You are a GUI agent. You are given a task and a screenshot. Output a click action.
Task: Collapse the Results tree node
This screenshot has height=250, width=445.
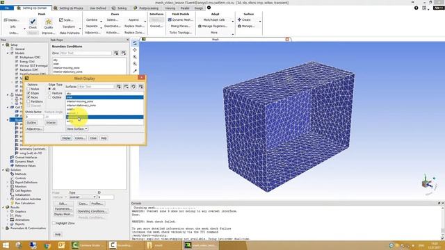point(3,207)
